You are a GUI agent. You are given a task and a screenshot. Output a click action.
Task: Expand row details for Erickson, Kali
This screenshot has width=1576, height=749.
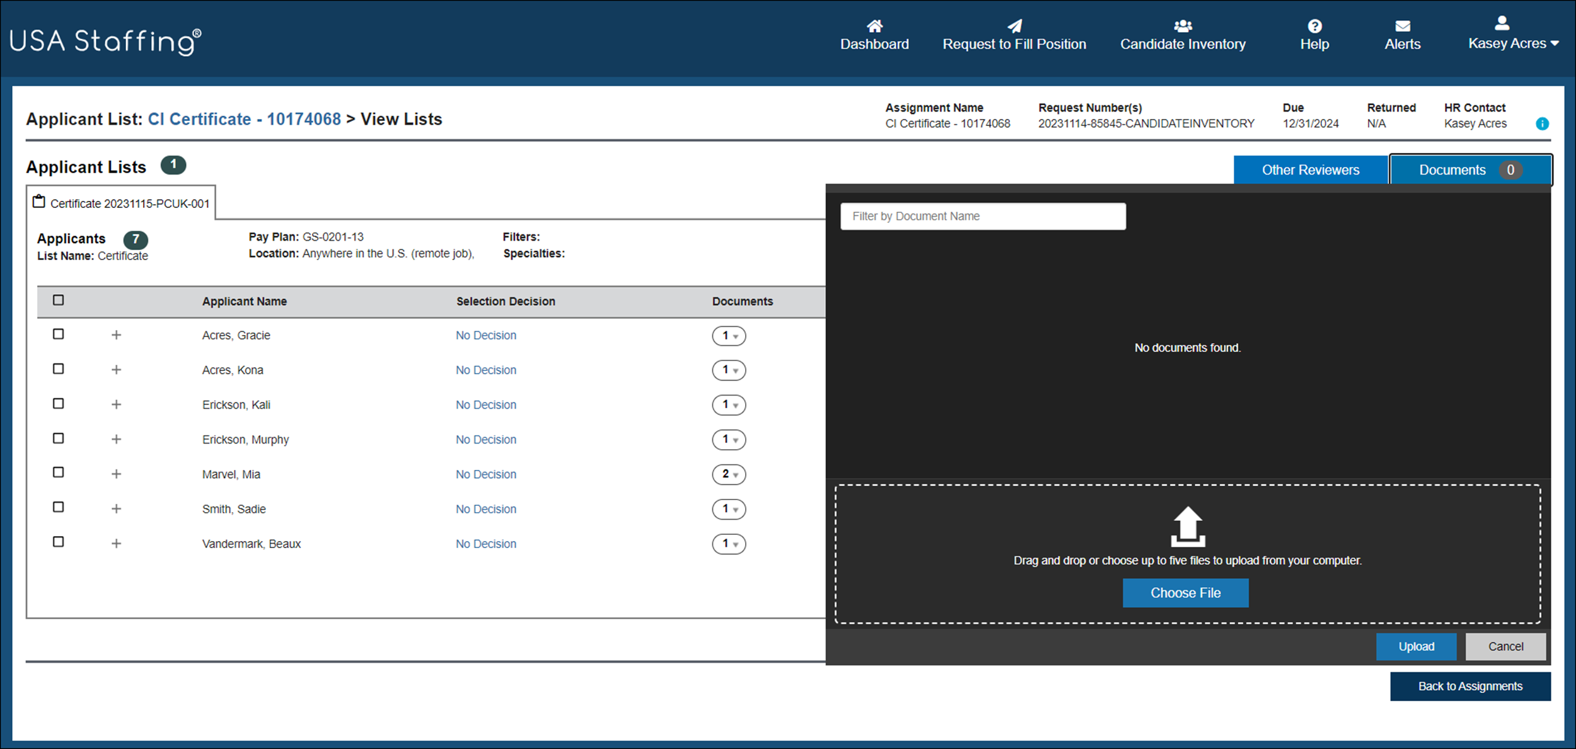coord(116,404)
